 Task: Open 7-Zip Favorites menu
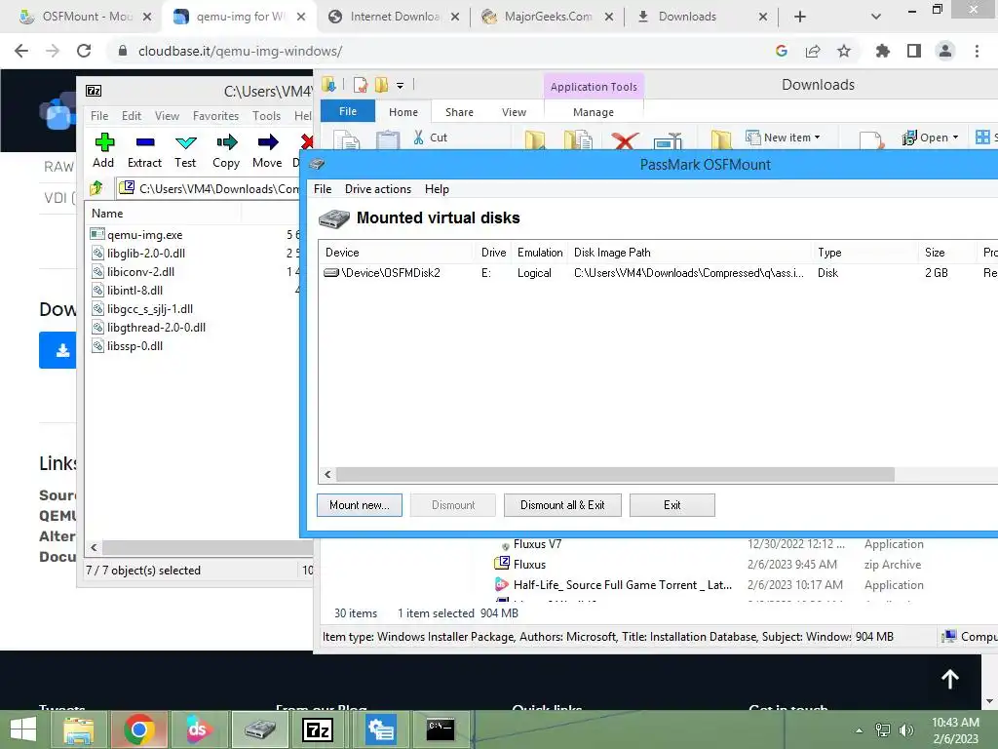click(215, 116)
